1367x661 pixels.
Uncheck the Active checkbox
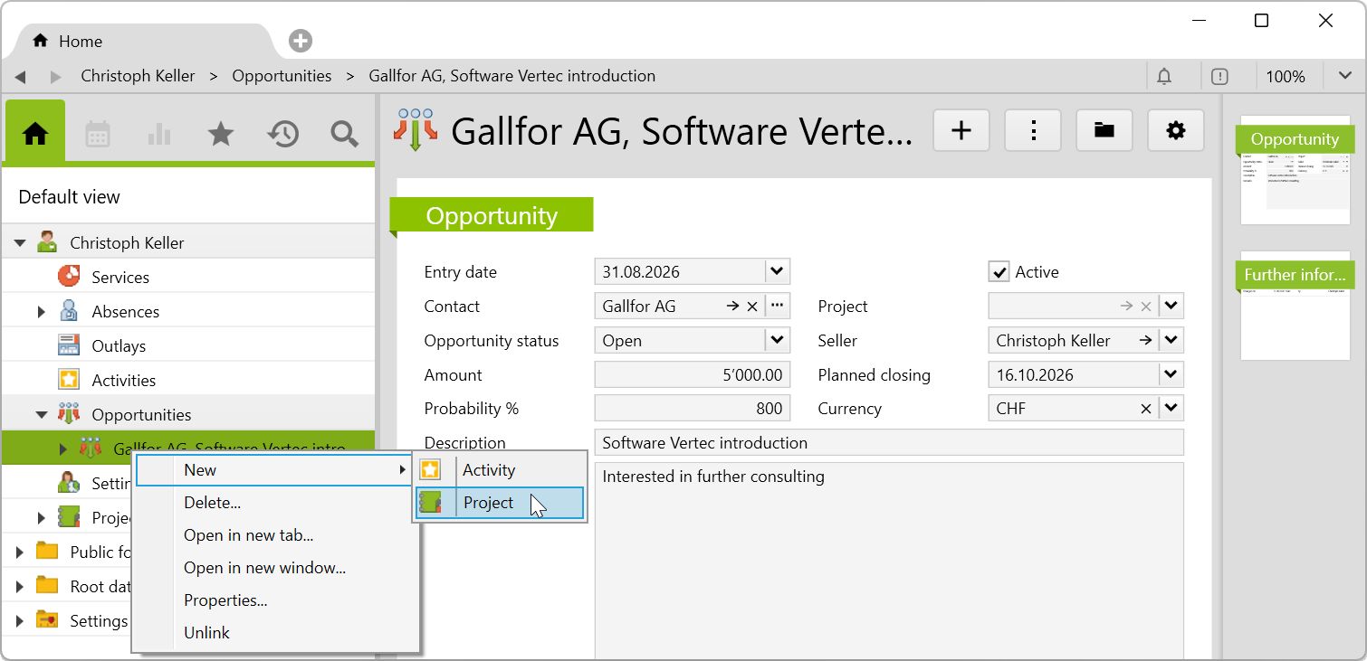(x=999, y=272)
